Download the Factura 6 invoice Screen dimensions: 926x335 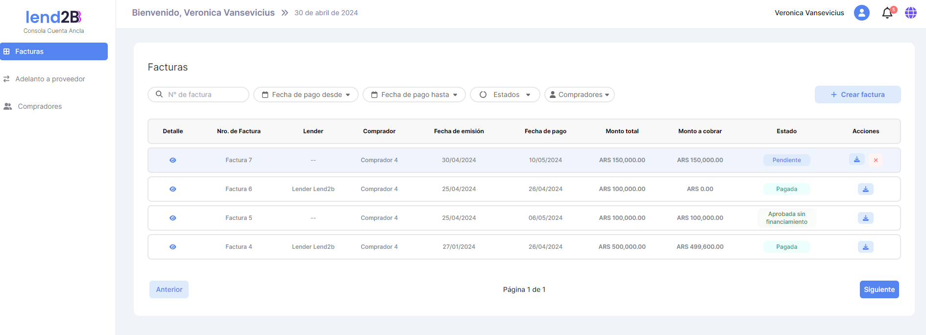[x=865, y=189]
